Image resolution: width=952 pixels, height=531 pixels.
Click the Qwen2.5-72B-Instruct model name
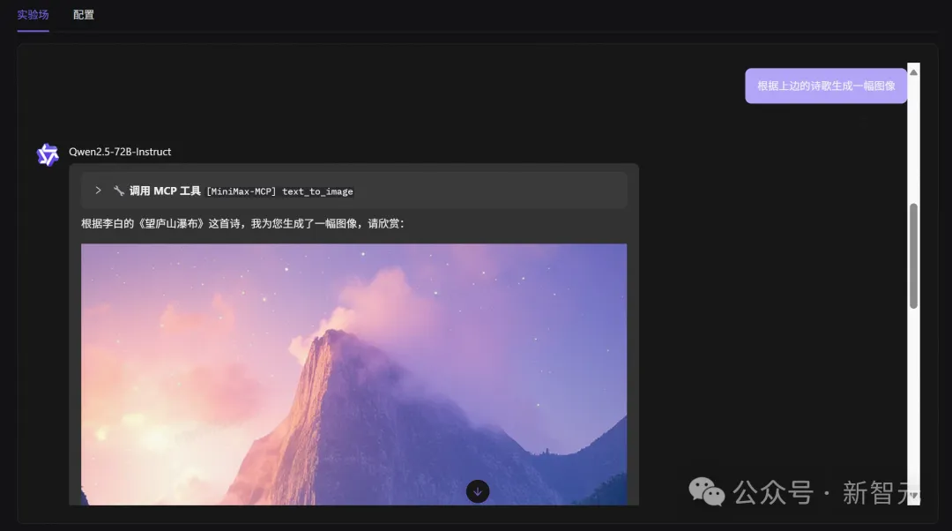pyautogui.click(x=120, y=152)
